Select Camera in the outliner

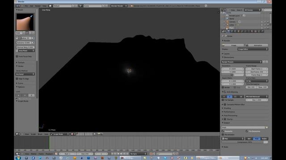[232, 22]
